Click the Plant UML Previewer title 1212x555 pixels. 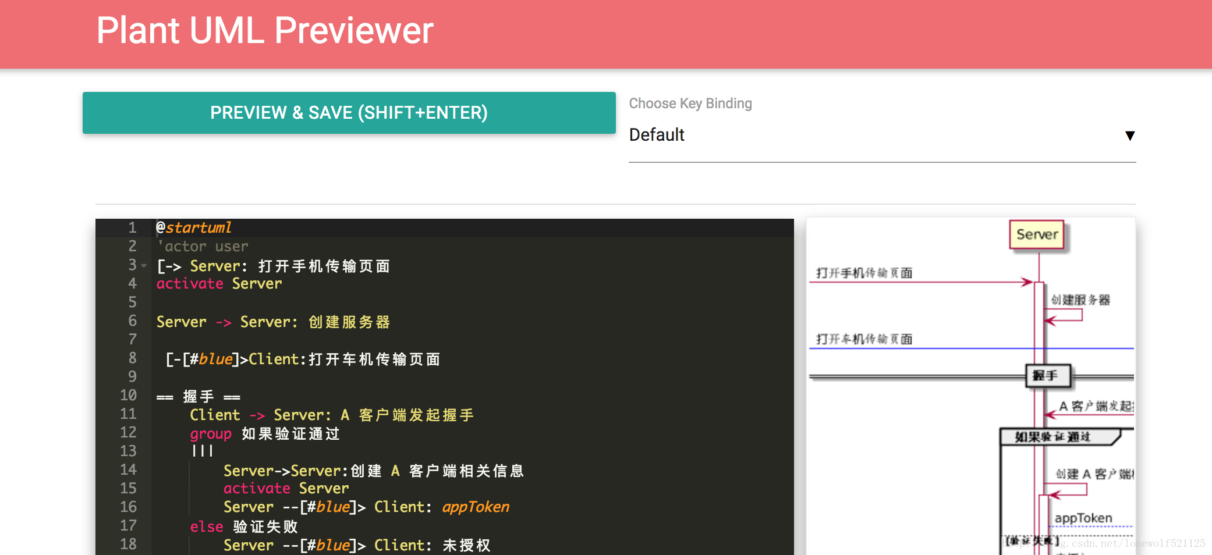tap(265, 30)
